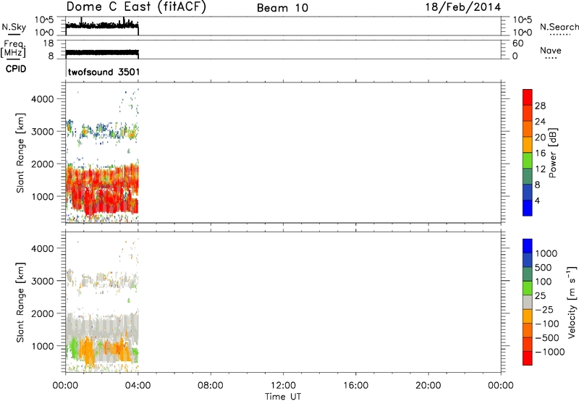Select the 'N.Sky' legend label
579x401 pixels.
point(14,27)
